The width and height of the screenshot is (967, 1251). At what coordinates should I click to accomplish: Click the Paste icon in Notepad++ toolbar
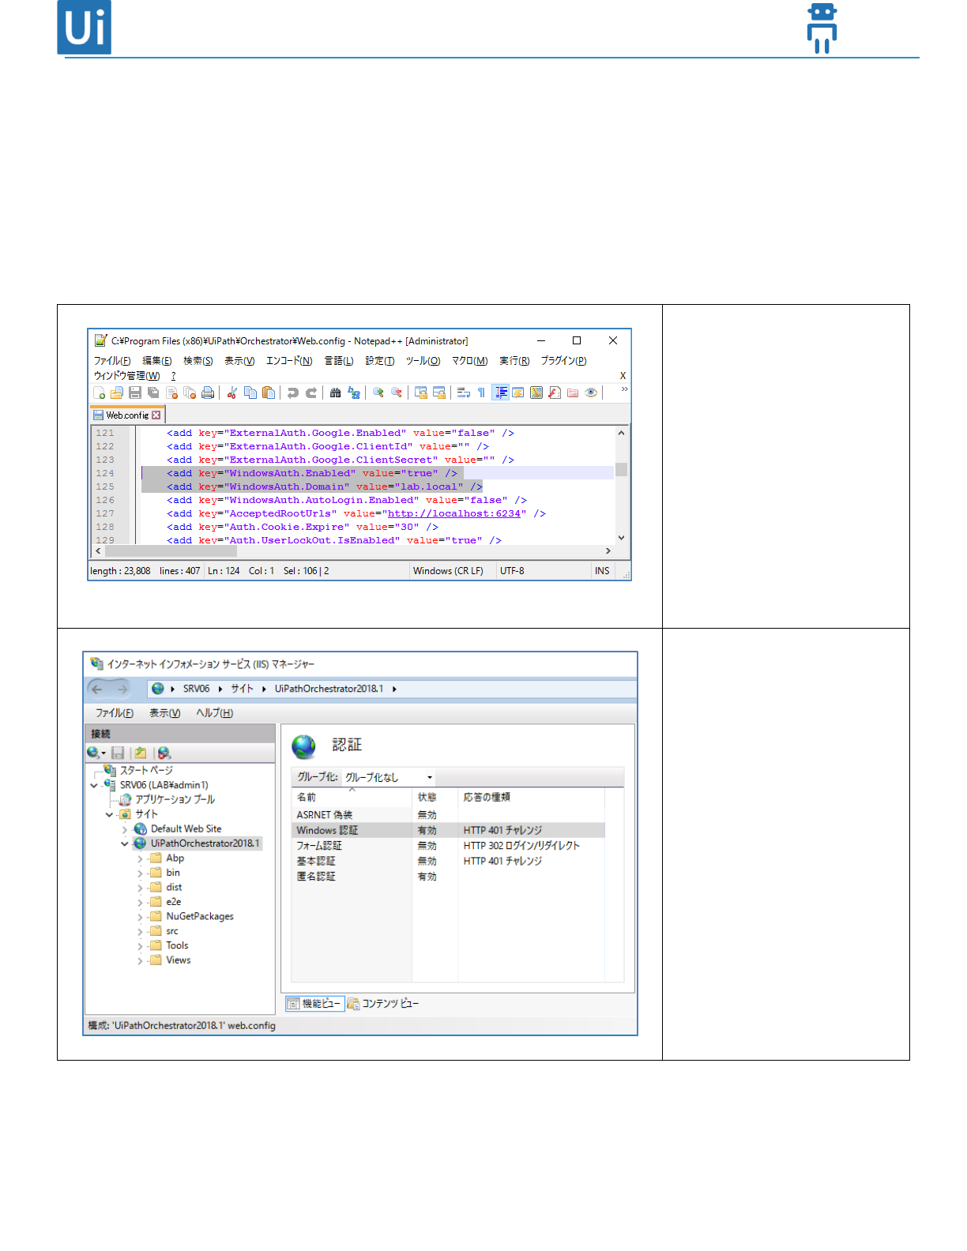pos(269,393)
